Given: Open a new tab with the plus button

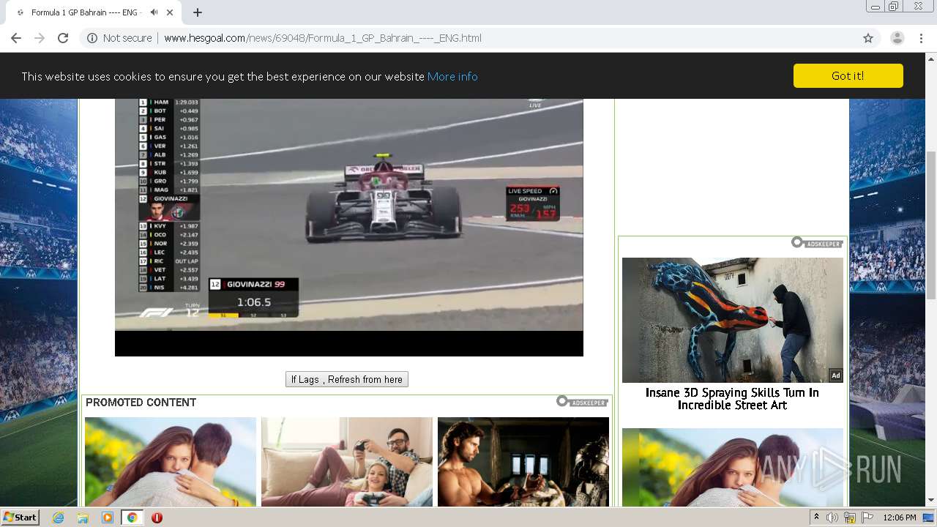Looking at the screenshot, I should [198, 12].
